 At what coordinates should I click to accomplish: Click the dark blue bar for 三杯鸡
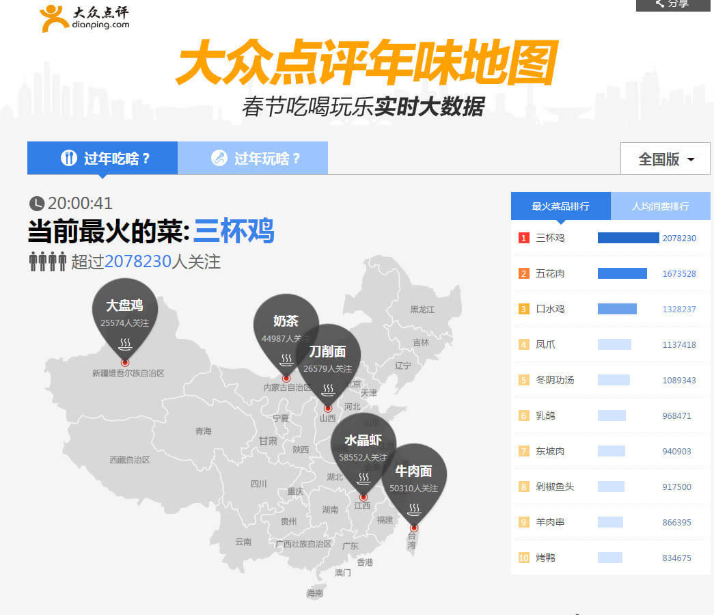(x=629, y=238)
